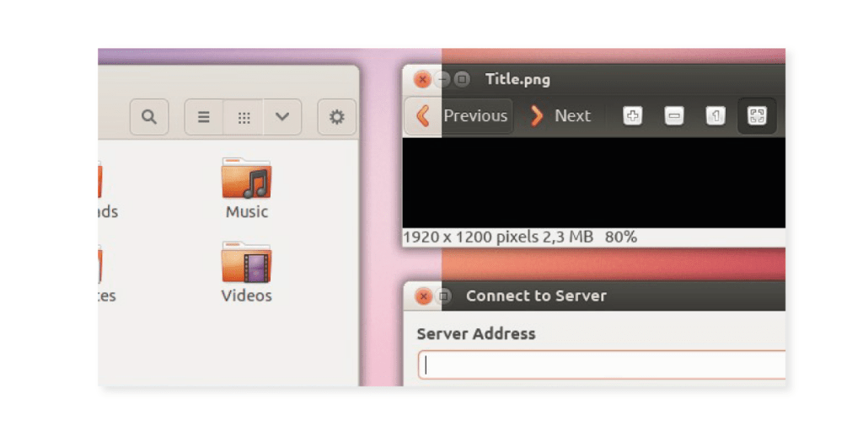This screenshot has height=431, width=863.
Task: Maximize the Connect to Server dialog
Action: [x=443, y=297]
